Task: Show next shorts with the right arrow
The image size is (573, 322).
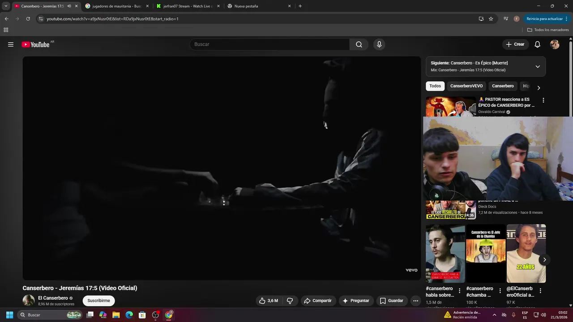Action: (544, 259)
